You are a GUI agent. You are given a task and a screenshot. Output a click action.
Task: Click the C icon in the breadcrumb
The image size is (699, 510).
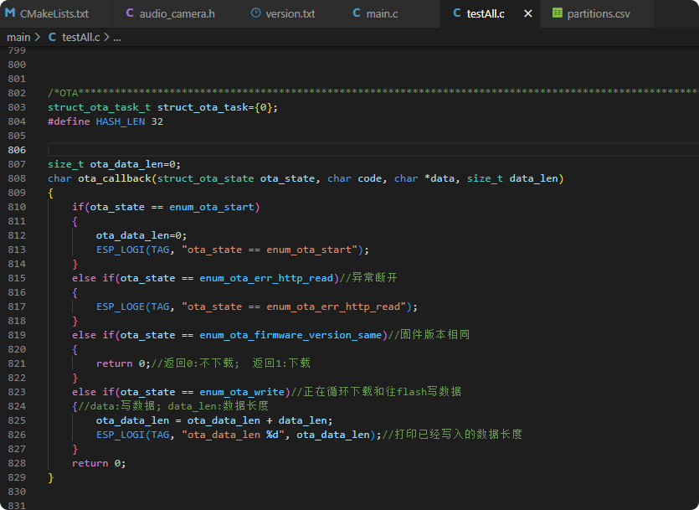point(52,37)
